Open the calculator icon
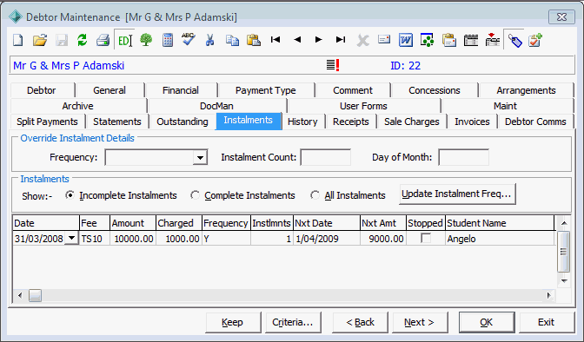 [168, 40]
